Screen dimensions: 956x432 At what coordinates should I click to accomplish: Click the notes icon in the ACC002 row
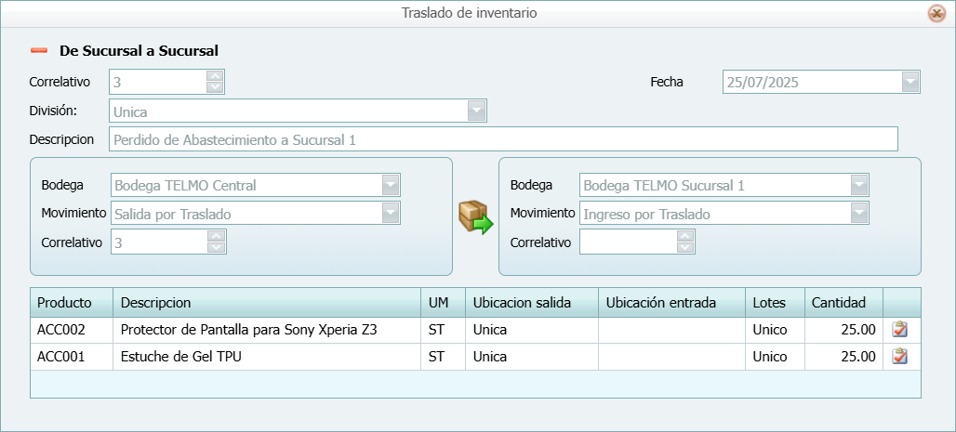(x=900, y=330)
